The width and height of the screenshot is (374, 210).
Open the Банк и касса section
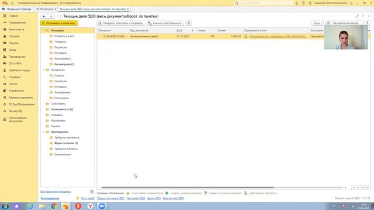click(16, 30)
